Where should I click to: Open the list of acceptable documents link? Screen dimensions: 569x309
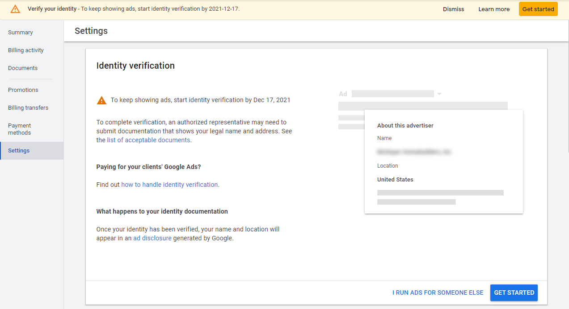[x=148, y=140]
